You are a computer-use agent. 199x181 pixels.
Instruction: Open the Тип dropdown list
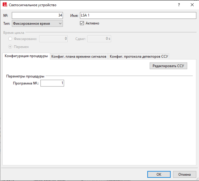(x=37, y=23)
